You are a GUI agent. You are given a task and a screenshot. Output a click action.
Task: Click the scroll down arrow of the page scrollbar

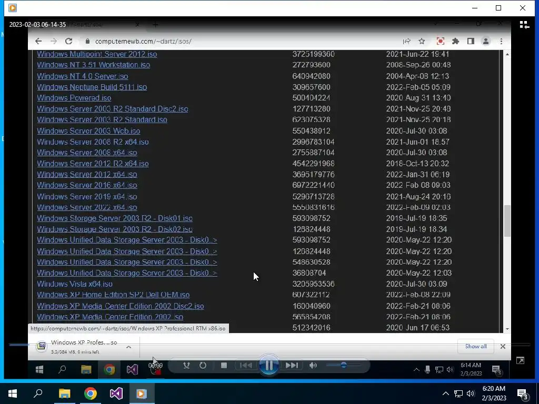(507, 329)
